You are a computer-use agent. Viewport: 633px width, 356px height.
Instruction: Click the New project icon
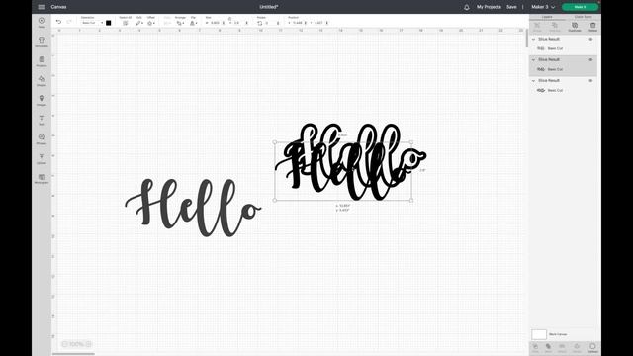[x=42, y=22]
